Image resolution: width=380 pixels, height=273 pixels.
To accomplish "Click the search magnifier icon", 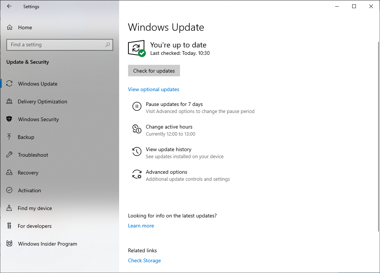I will click(x=108, y=45).
